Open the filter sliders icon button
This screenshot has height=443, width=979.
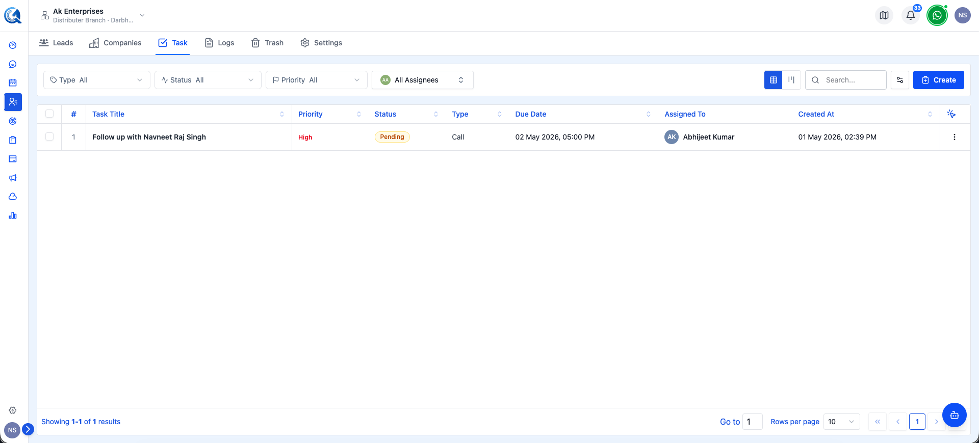(x=900, y=80)
